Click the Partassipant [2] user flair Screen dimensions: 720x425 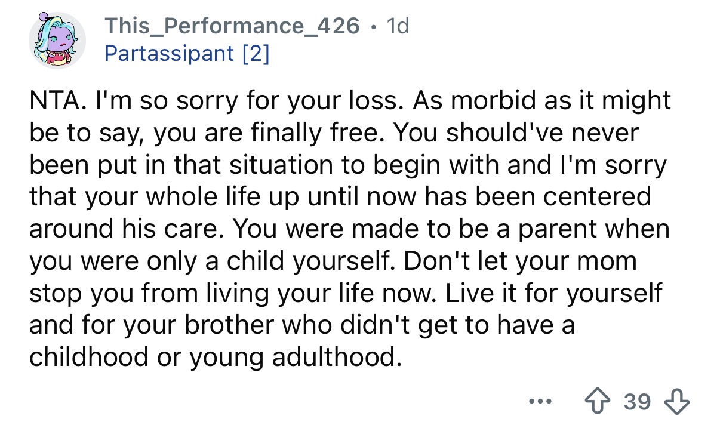[x=187, y=53]
